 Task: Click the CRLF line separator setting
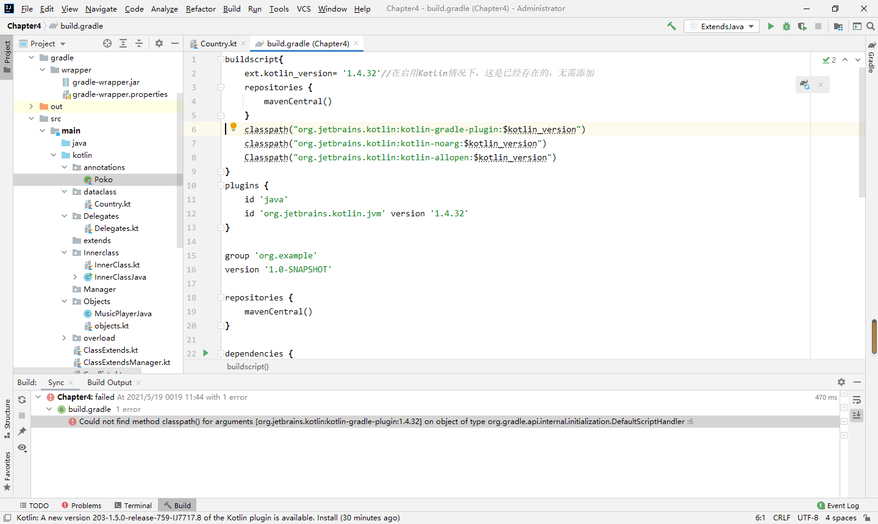pyautogui.click(x=782, y=517)
